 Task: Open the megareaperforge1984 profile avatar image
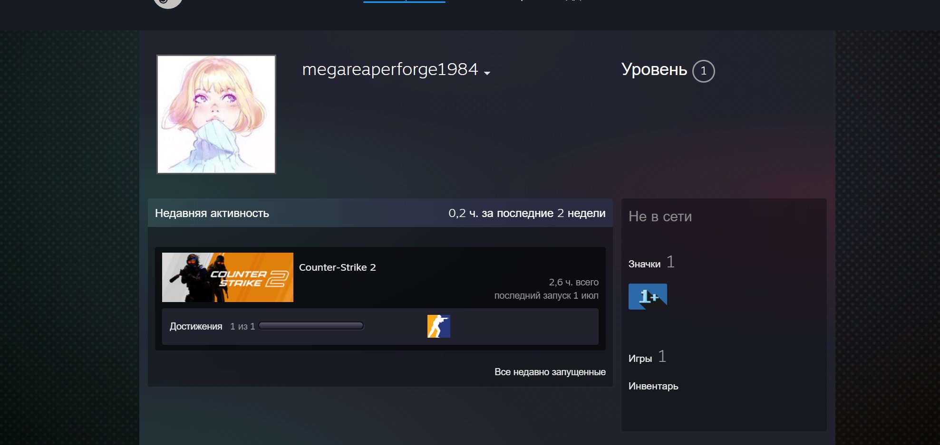216,114
